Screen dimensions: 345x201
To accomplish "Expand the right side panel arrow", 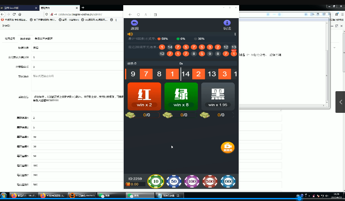I will (341, 102).
